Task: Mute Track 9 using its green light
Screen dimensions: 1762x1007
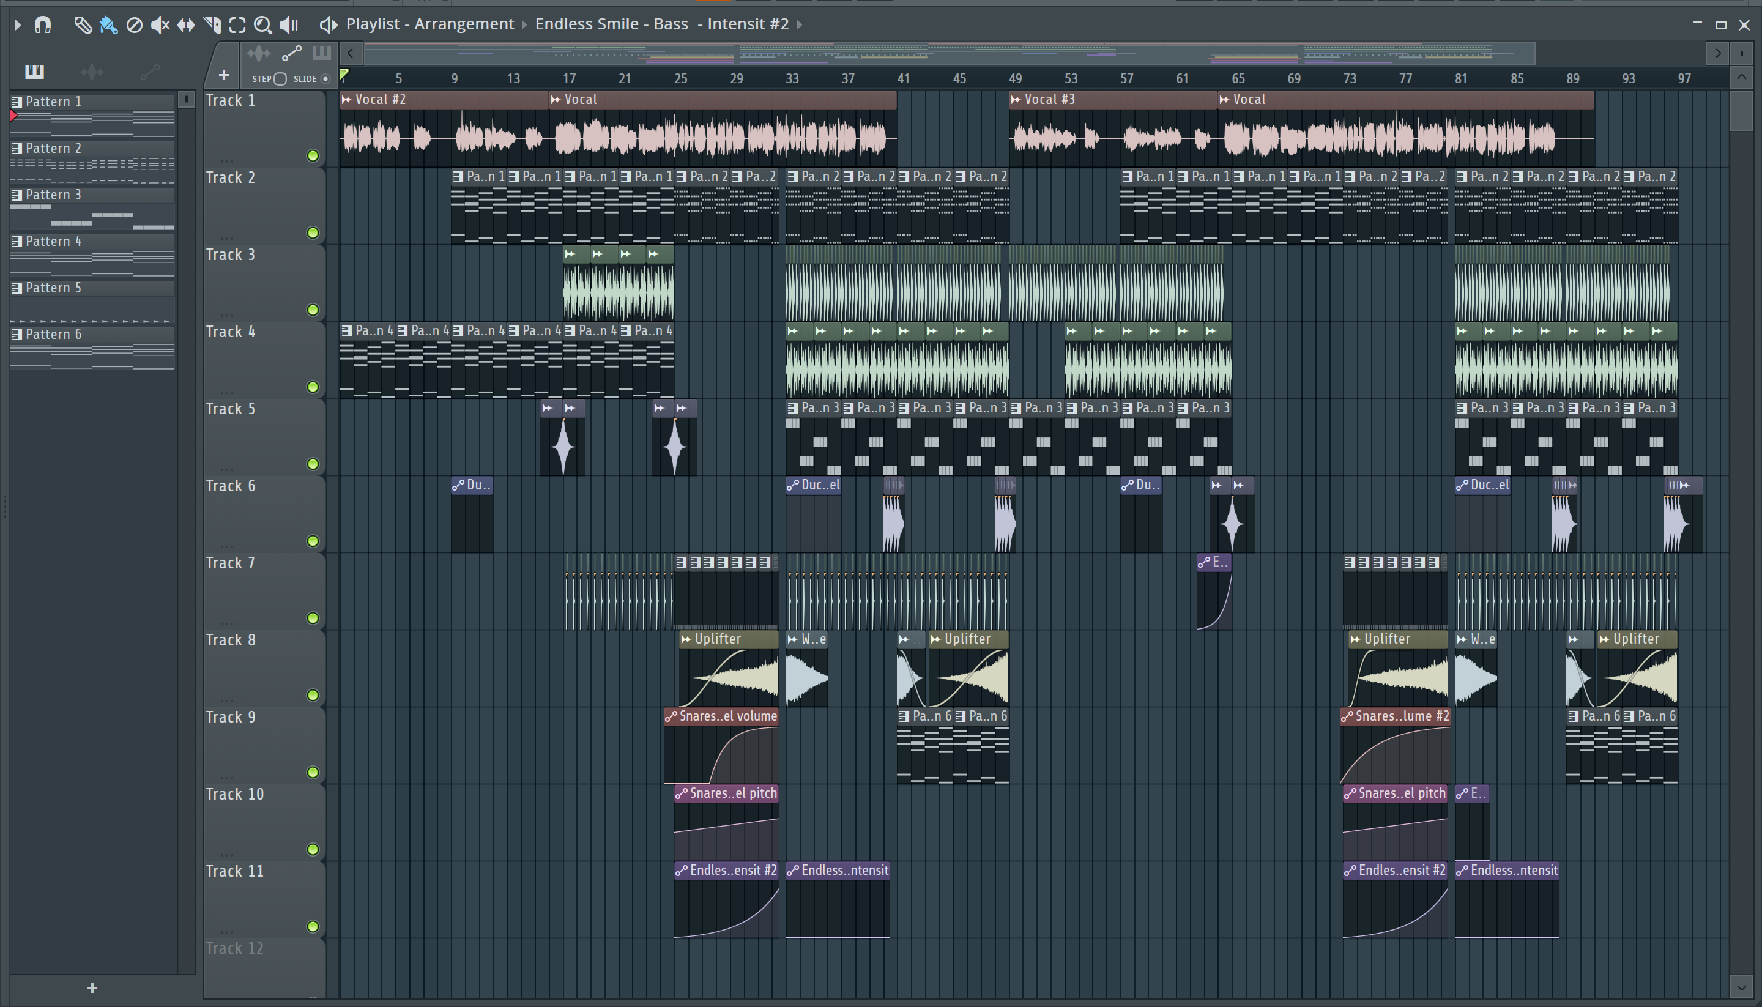Action: click(x=313, y=773)
